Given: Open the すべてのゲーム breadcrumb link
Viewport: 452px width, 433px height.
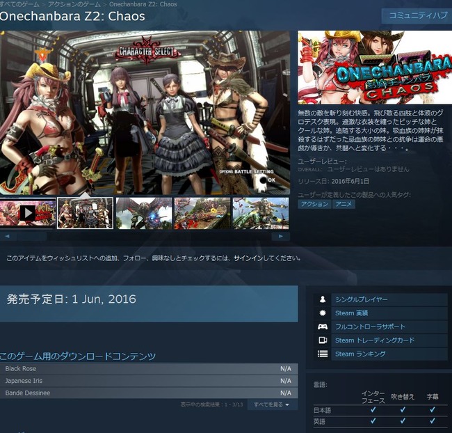Looking at the screenshot, I should click(19, 4).
